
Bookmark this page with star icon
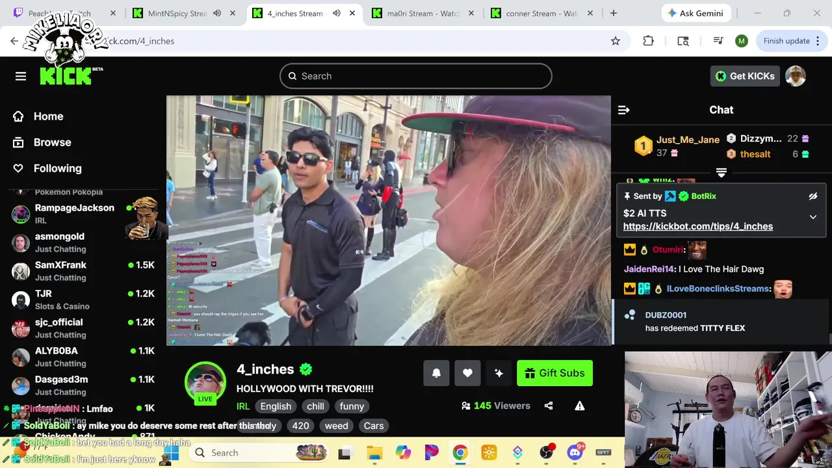[615, 41]
